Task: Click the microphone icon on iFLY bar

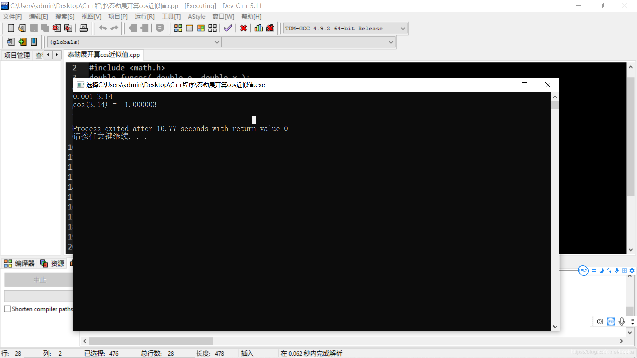Action: point(617,271)
